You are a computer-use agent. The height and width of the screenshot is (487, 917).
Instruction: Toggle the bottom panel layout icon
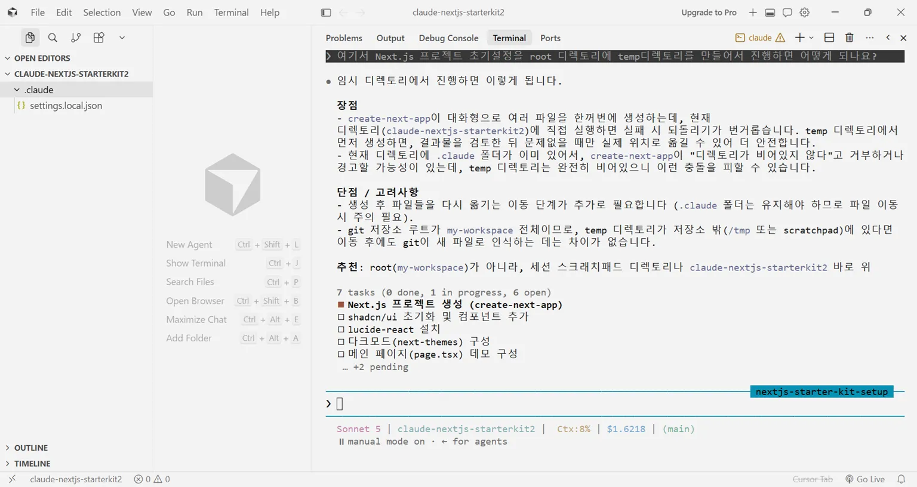[x=770, y=13]
